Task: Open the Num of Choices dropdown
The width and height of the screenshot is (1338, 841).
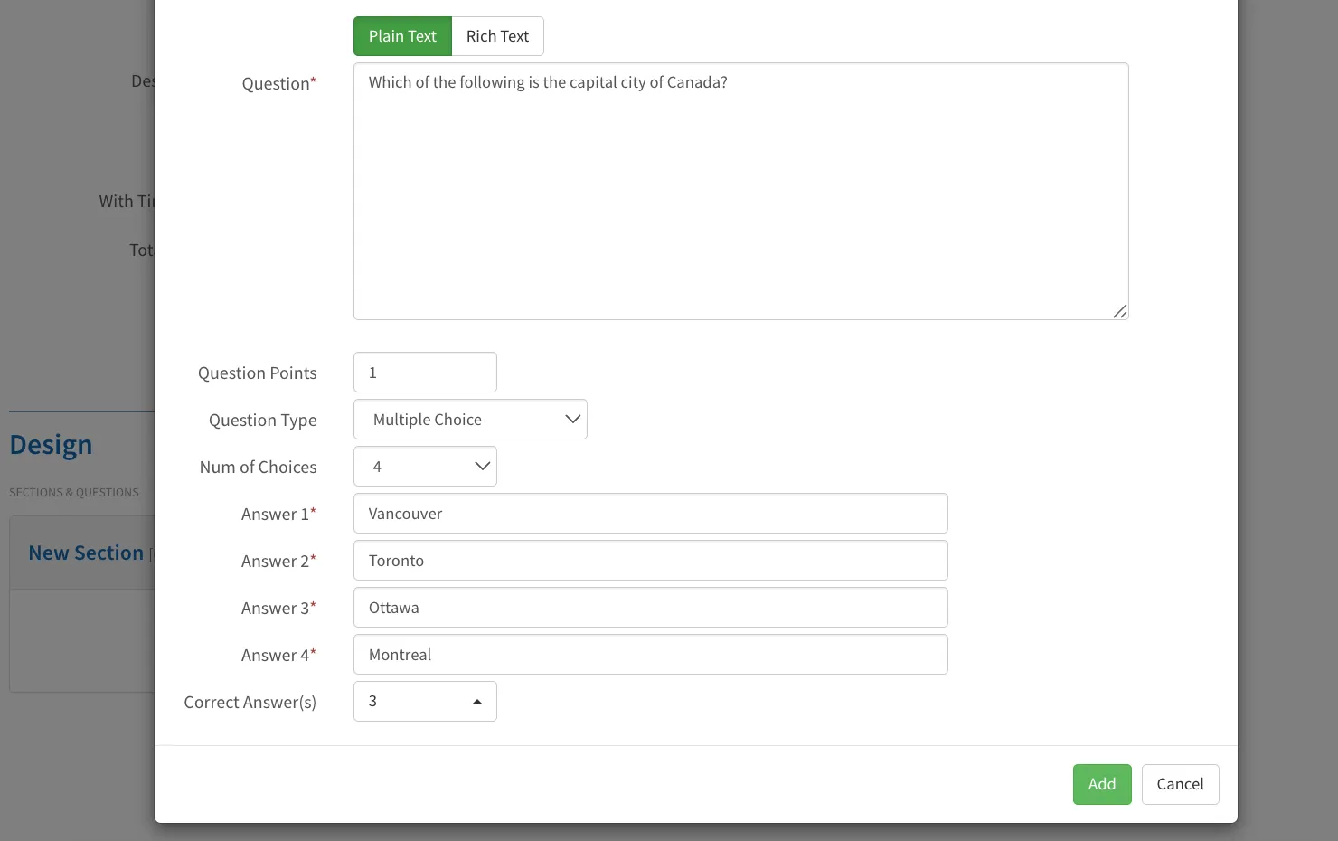Action: click(425, 467)
